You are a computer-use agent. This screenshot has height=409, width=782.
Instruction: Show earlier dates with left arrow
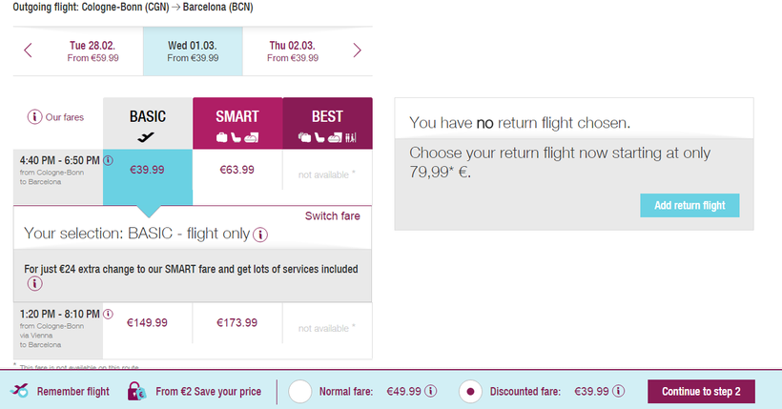click(28, 51)
